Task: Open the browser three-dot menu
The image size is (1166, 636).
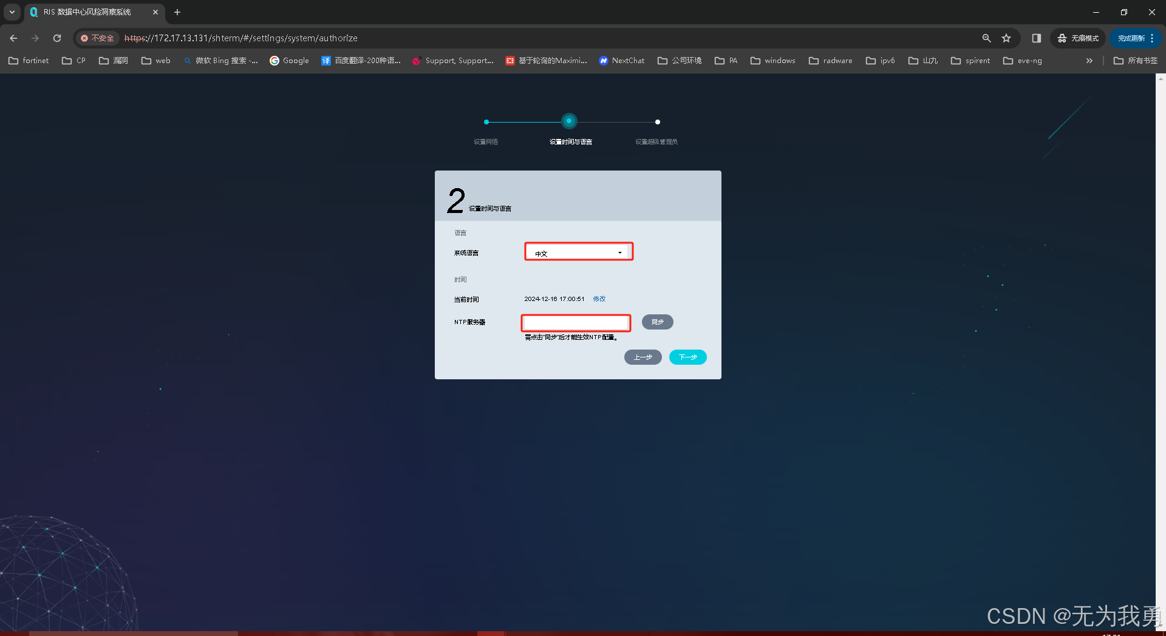Action: (x=1152, y=38)
